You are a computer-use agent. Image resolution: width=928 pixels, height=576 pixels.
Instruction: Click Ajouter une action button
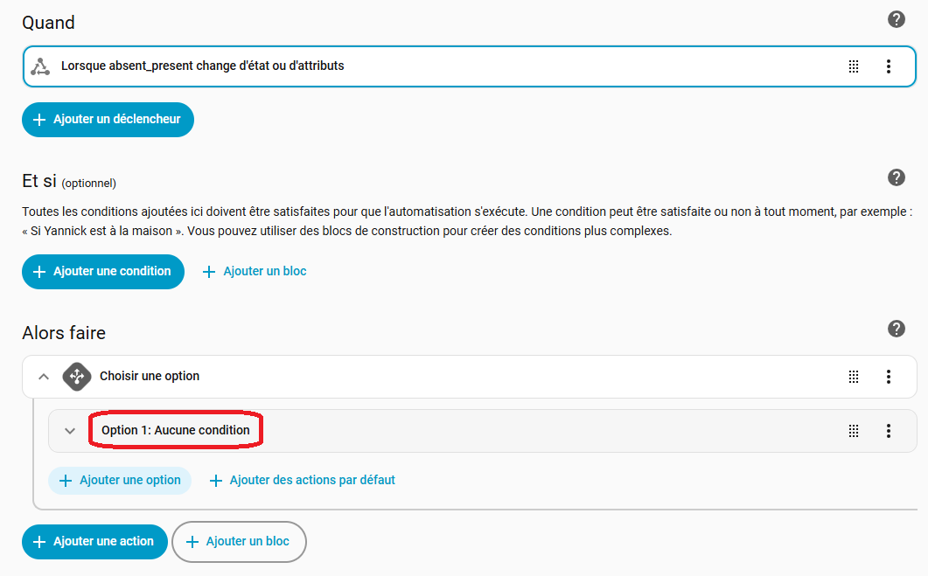[94, 542]
